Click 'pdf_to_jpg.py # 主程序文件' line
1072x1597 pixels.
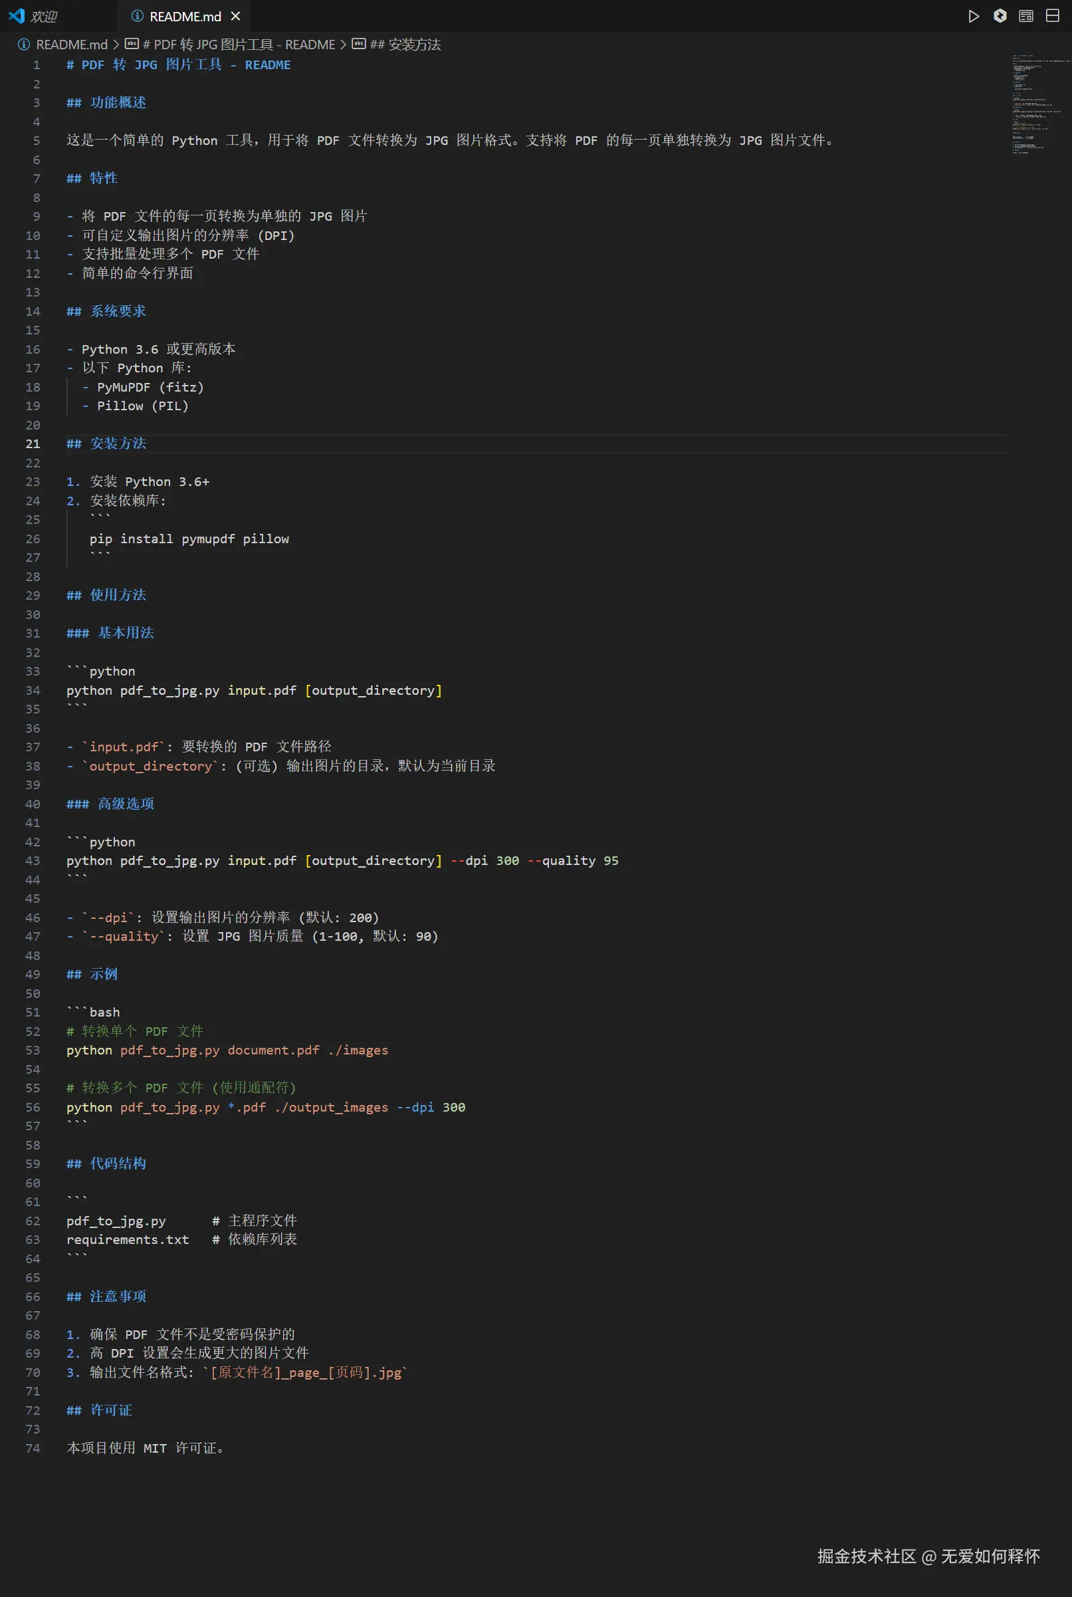[181, 1221]
